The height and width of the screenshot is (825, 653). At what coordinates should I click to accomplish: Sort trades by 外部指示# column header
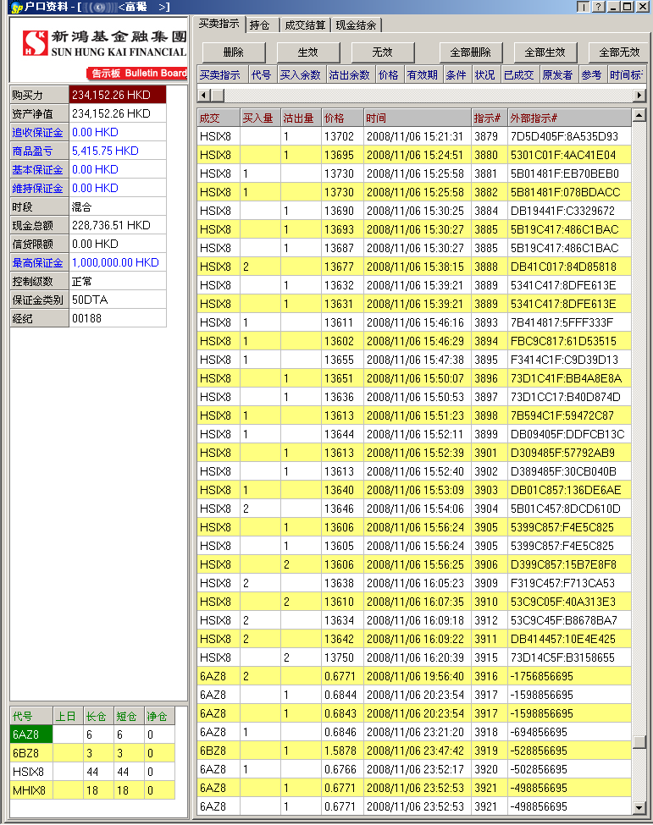569,118
